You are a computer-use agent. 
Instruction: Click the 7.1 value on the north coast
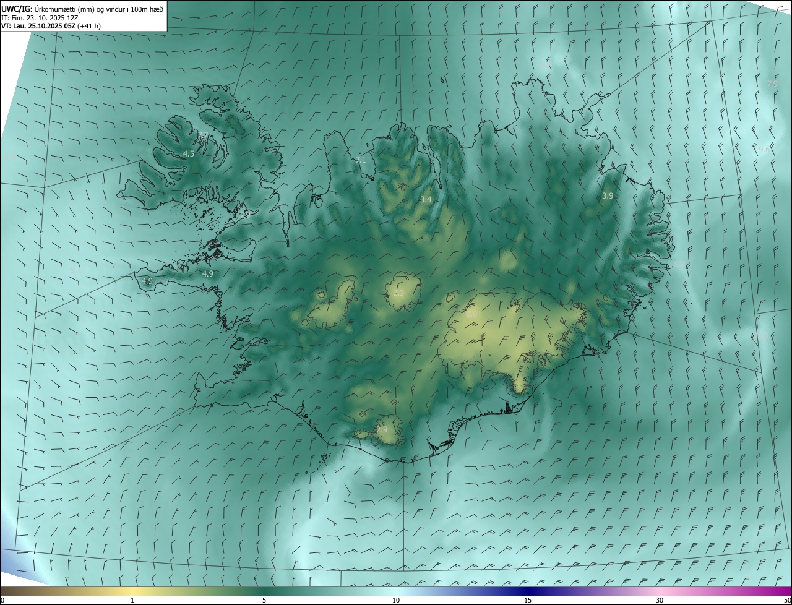click(361, 160)
